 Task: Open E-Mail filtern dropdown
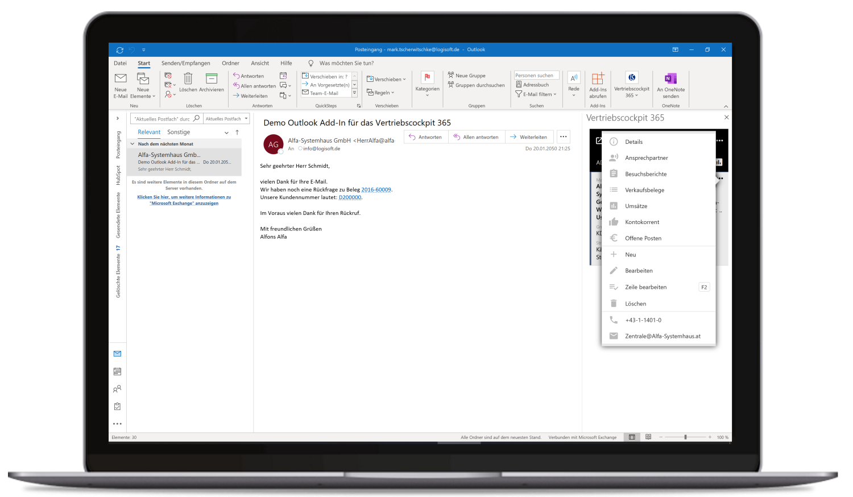coord(536,94)
